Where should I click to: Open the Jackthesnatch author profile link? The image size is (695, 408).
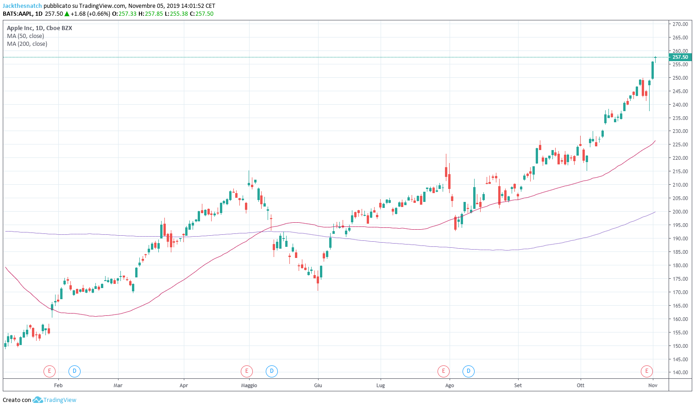22,6
